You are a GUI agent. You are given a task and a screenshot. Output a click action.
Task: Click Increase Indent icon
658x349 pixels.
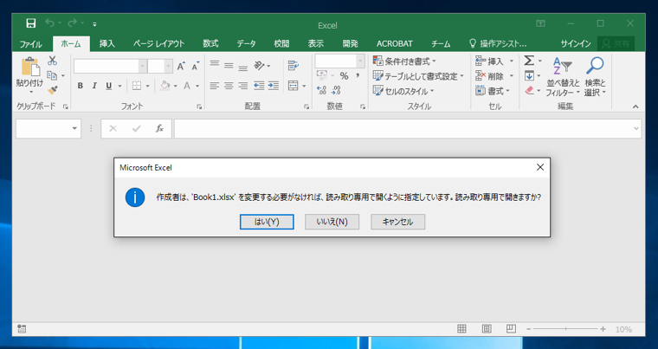(x=274, y=86)
